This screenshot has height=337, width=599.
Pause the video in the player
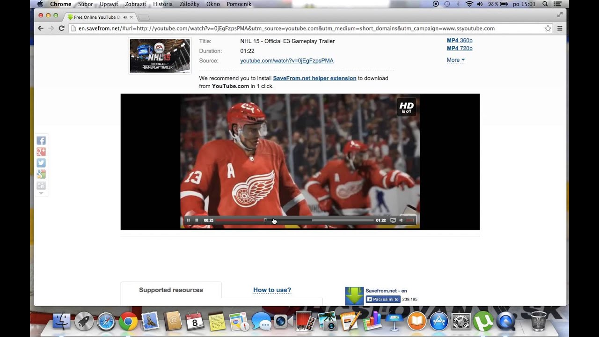[189, 220]
